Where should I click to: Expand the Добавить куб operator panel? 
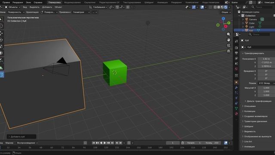[21, 136]
